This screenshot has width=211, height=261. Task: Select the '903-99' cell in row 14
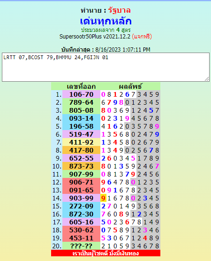point(81,198)
